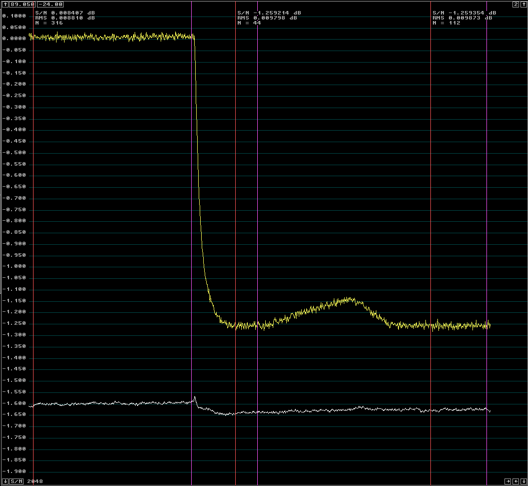528x486 pixels.
Task: Click the up arrow in the top-right corner
Action: pyautogui.click(x=523, y=5)
